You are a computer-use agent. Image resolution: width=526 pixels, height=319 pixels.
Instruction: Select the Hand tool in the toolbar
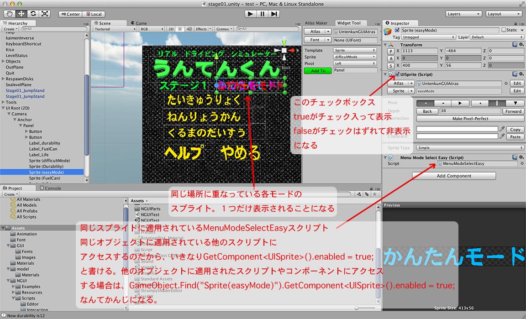pos(10,14)
